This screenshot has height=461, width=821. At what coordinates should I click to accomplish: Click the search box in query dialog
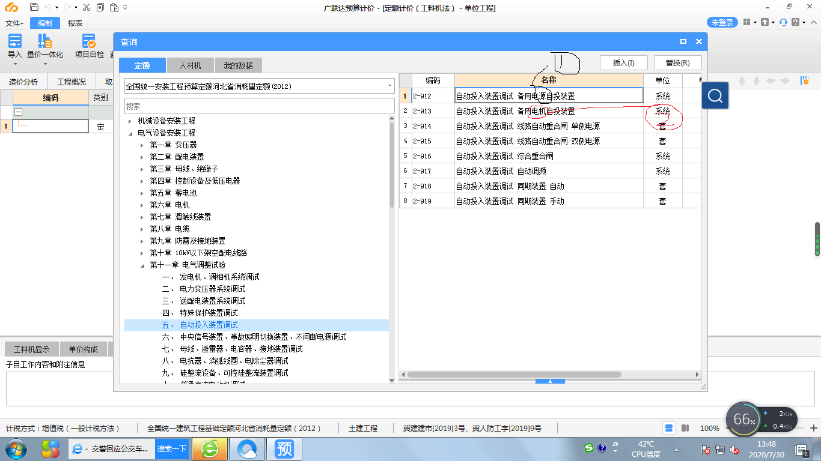tap(260, 106)
